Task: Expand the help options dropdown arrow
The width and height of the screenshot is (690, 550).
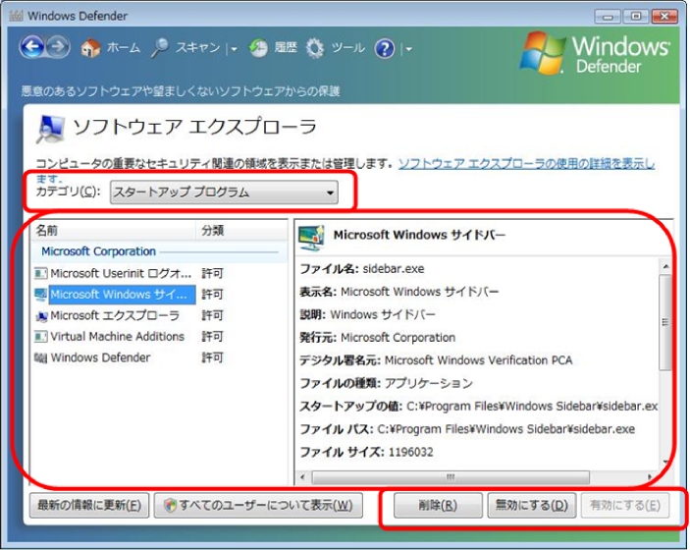Action: click(408, 49)
